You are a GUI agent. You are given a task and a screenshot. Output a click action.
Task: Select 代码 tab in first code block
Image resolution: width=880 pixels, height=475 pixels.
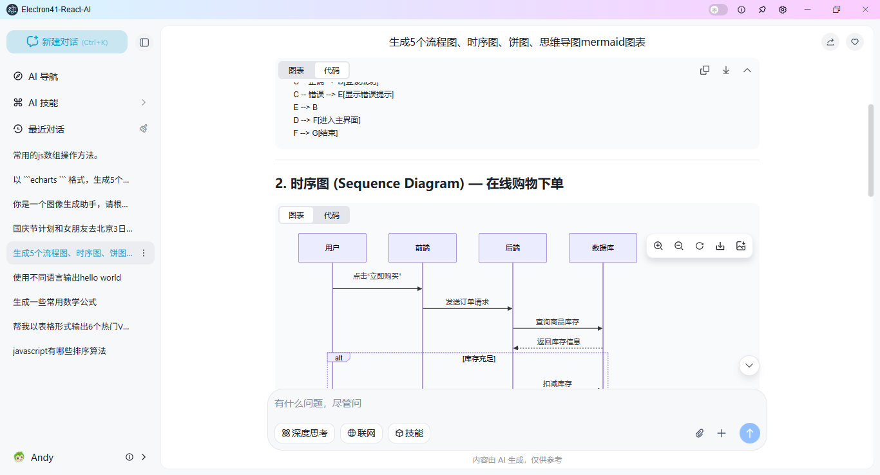coord(332,70)
